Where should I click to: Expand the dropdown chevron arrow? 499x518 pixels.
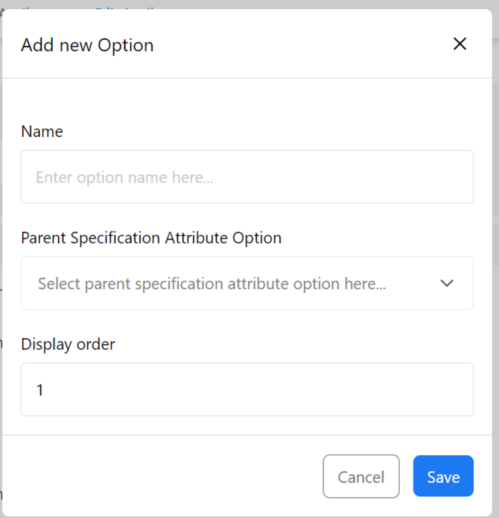[447, 283]
